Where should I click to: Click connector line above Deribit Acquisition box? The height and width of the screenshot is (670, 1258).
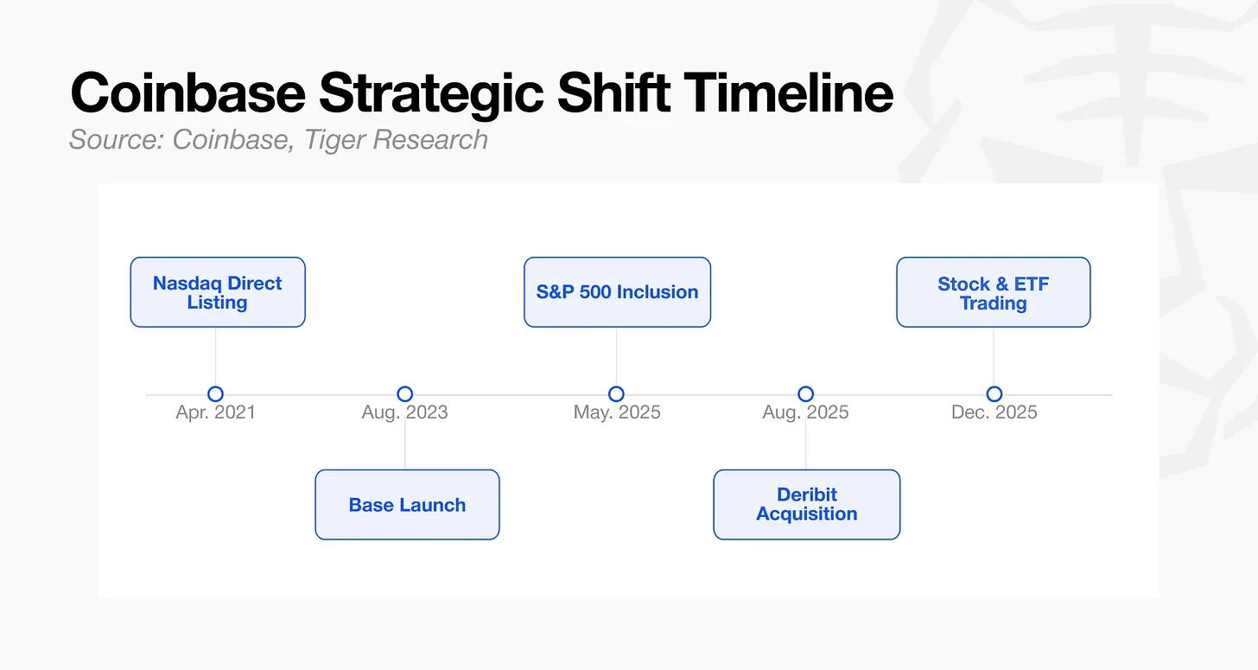pyautogui.click(x=805, y=436)
